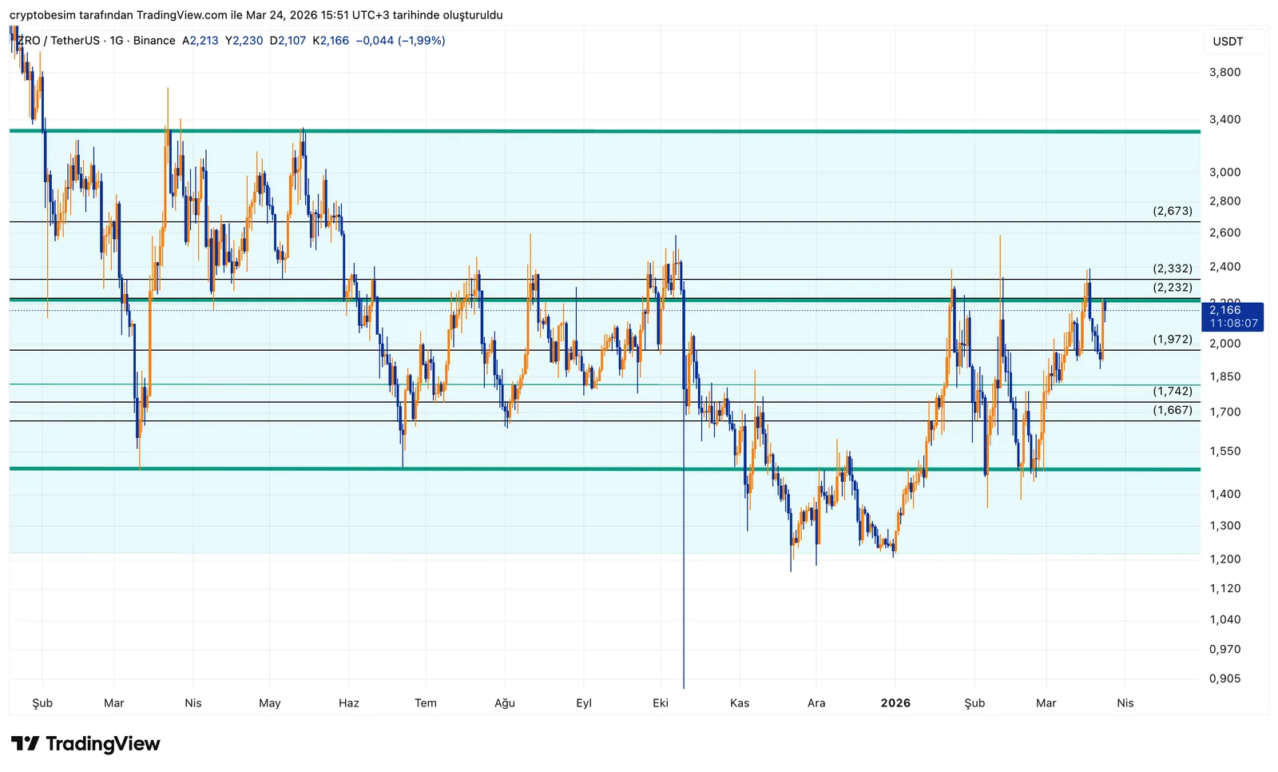Click the TradingView logo icon
The height and width of the screenshot is (772, 1278).
[25, 744]
